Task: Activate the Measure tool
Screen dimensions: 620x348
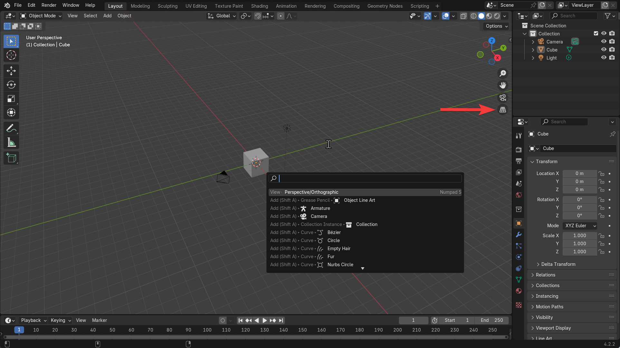Action: pos(11,142)
